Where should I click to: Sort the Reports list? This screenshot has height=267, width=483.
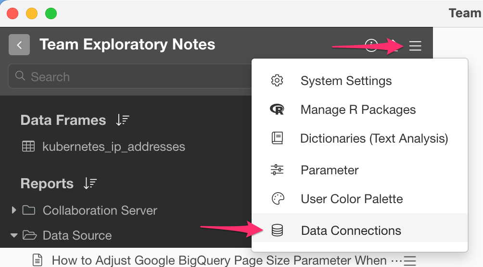pyautogui.click(x=90, y=183)
